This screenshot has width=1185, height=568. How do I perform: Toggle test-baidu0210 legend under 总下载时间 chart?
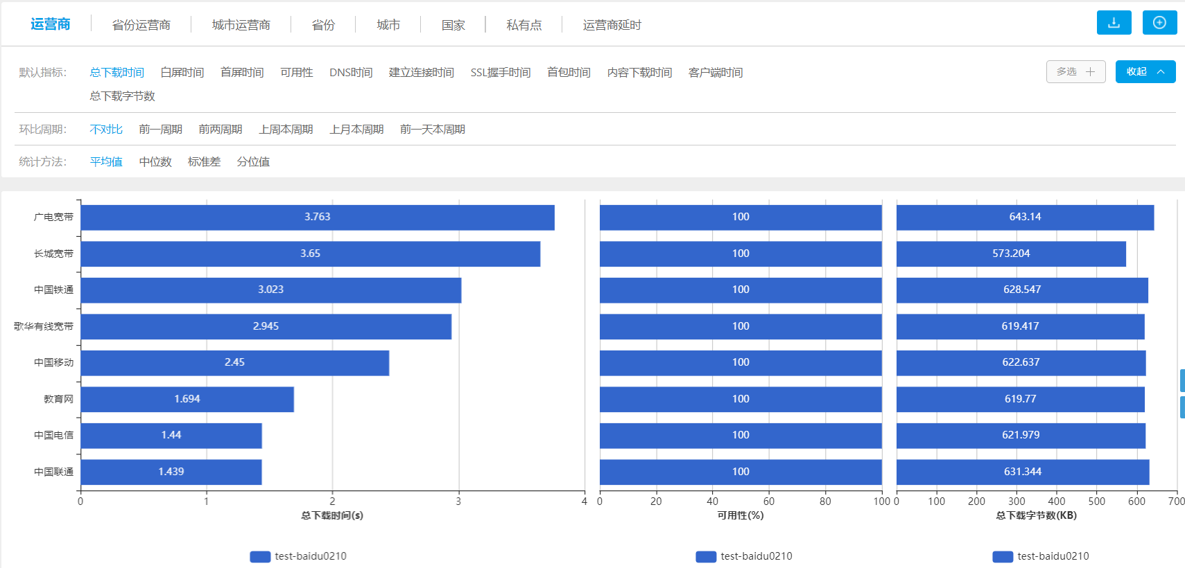[299, 556]
